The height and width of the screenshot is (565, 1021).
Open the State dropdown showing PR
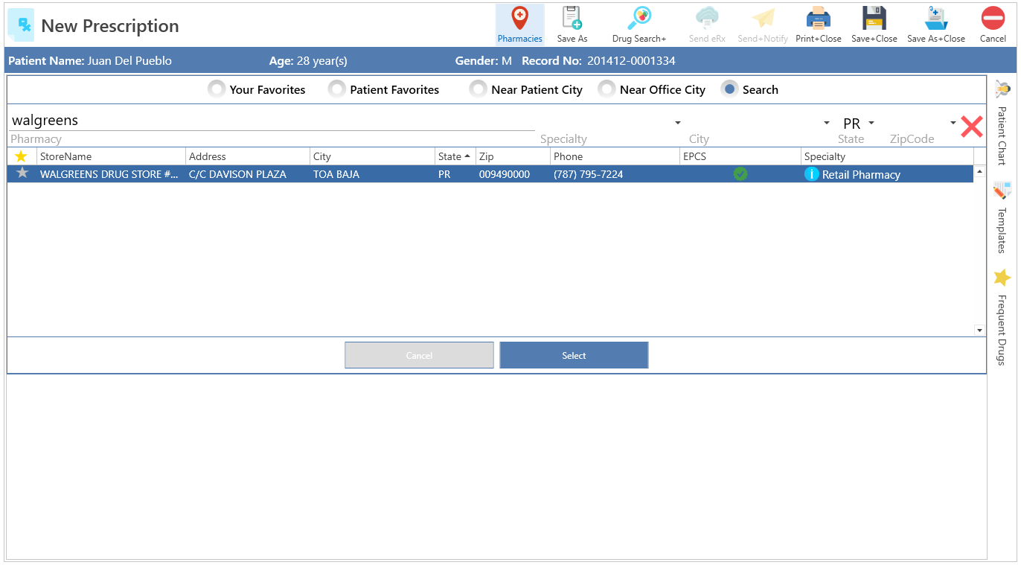(871, 123)
